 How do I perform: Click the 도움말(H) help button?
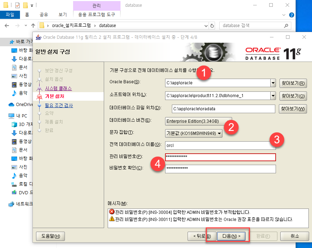pyautogui.click(x=51, y=236)
